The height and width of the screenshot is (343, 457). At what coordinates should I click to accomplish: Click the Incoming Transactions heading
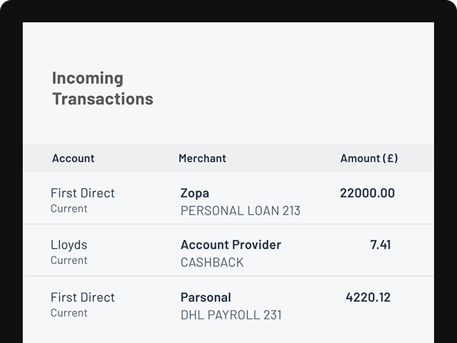[x=102, y=89]
